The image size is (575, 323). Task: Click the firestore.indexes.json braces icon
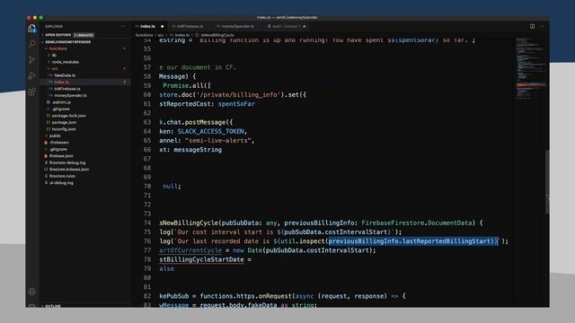tap(46, 170)
